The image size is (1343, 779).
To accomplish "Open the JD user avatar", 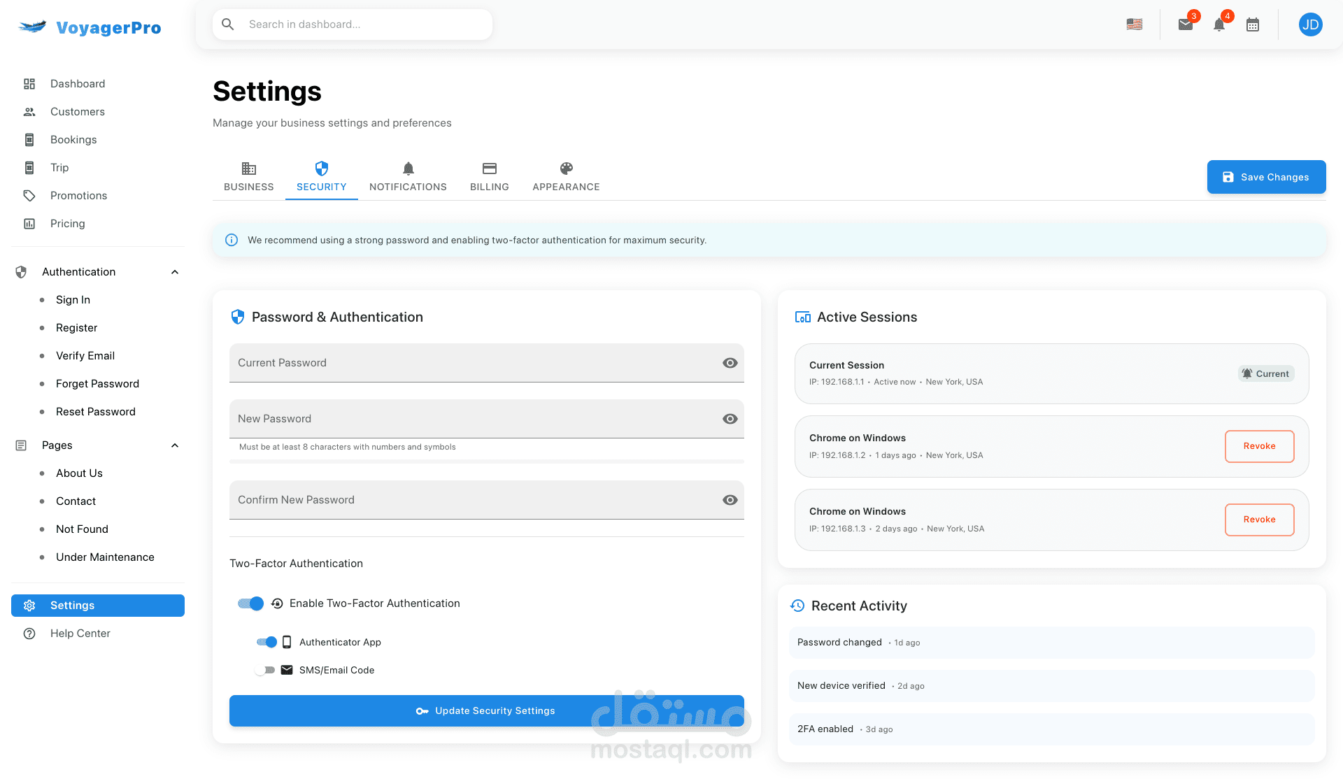I will [1310, 25].
